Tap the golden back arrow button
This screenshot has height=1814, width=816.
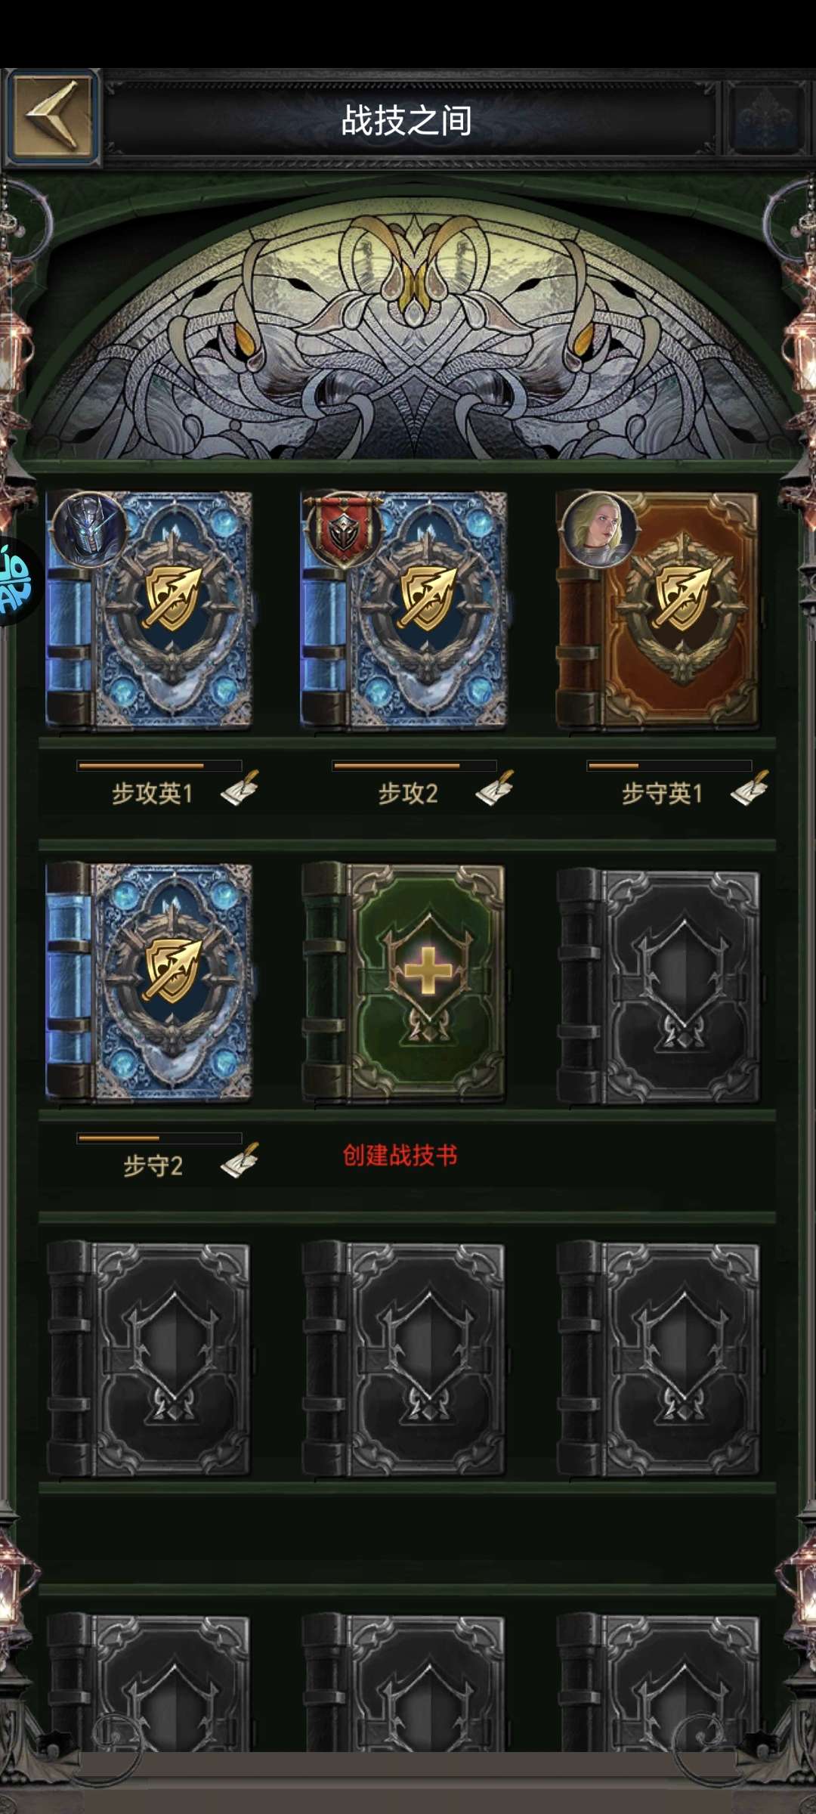click(52, 117)
